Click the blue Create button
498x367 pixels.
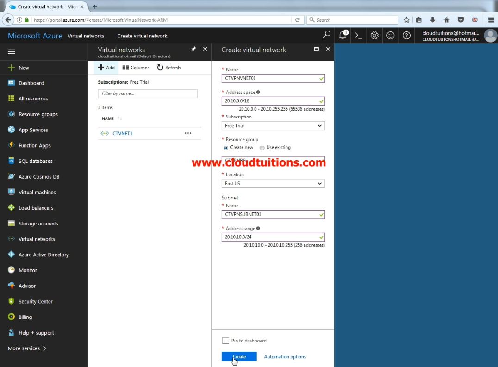239,356
